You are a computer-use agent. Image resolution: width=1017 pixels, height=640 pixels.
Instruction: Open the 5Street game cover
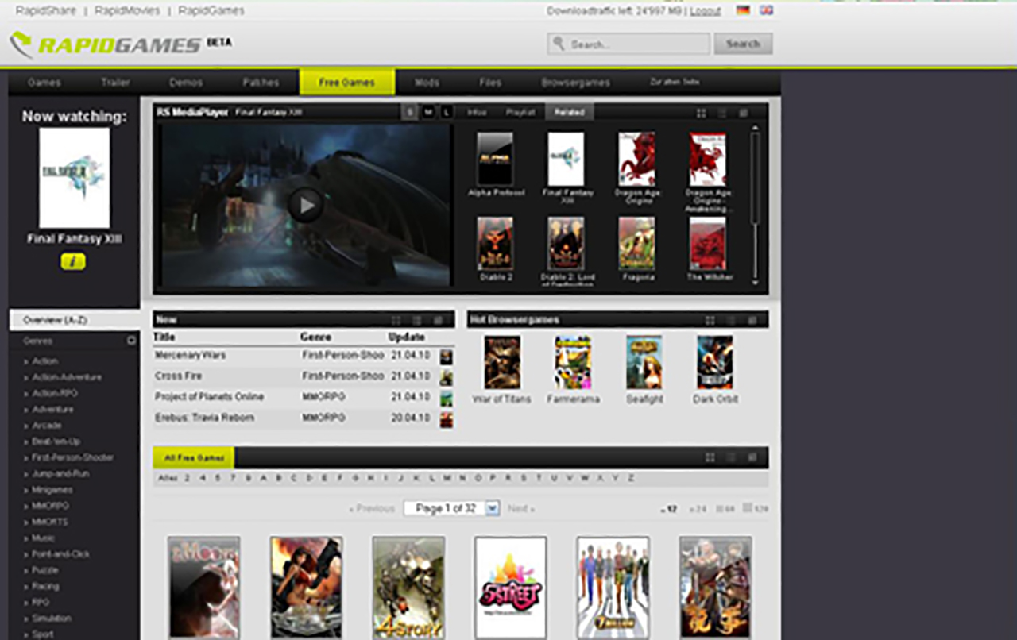pyautogui.click(x=511, y=588)
